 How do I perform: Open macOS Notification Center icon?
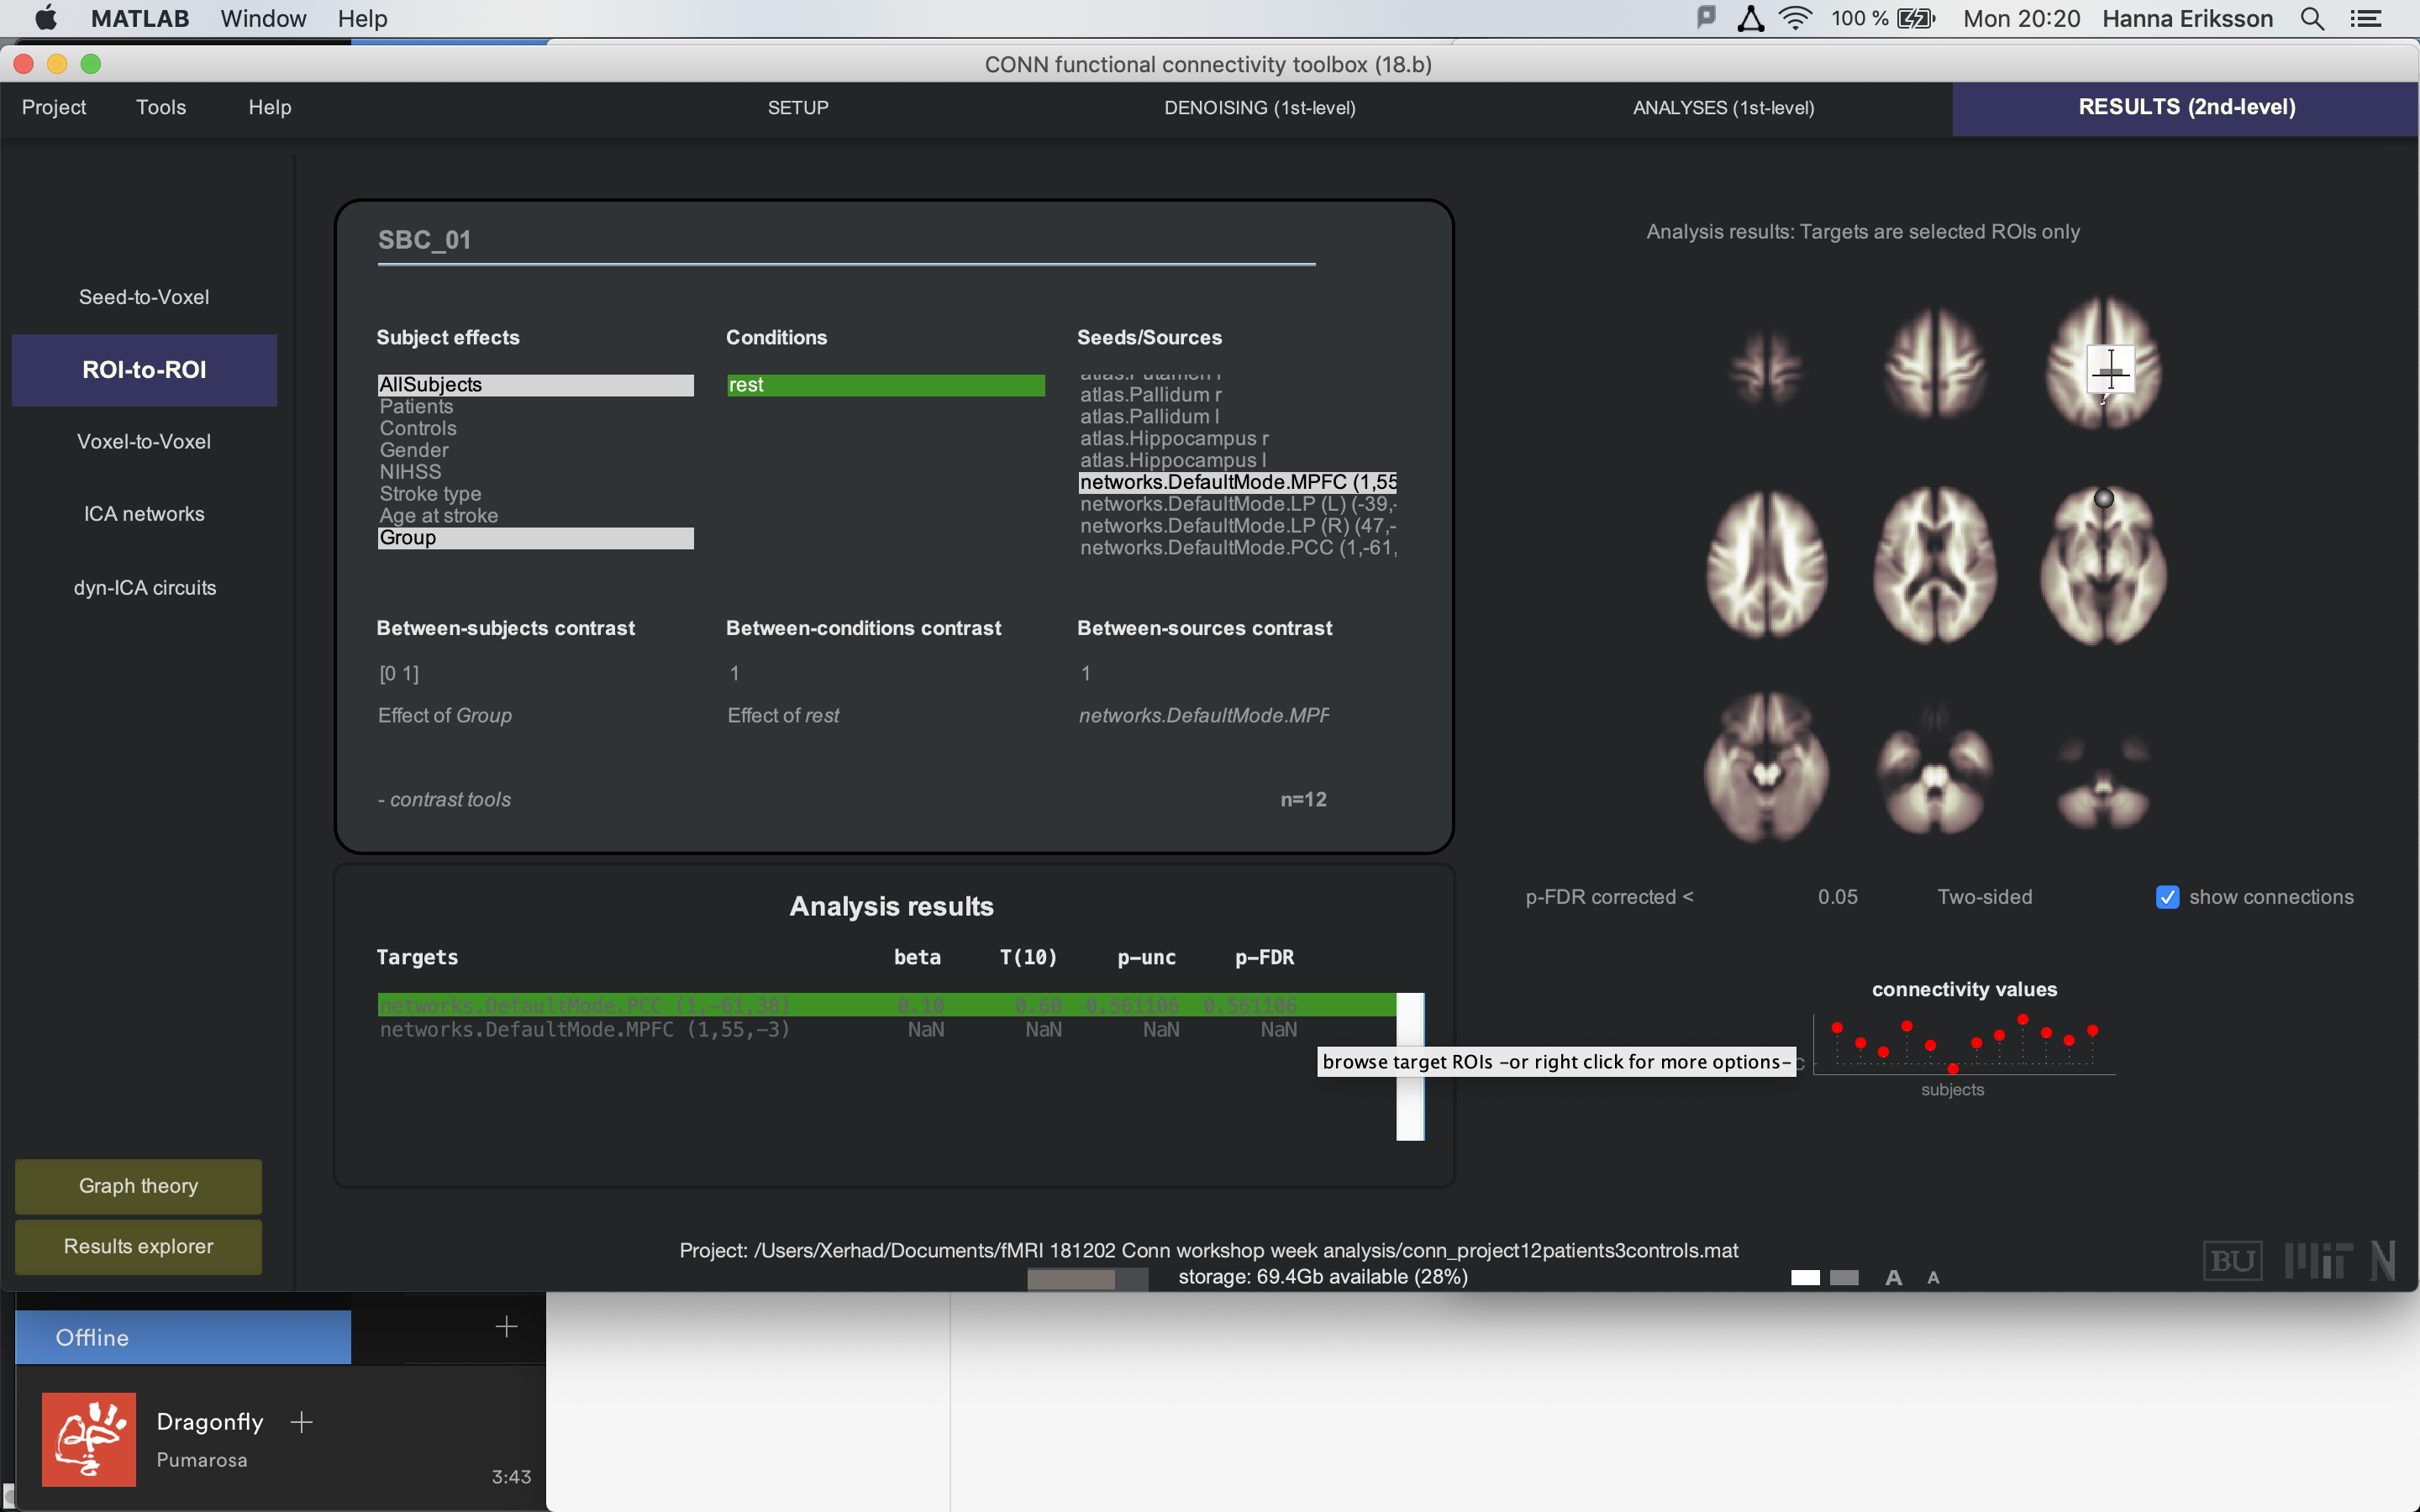pyautogui.click(x=2366, y=19)
